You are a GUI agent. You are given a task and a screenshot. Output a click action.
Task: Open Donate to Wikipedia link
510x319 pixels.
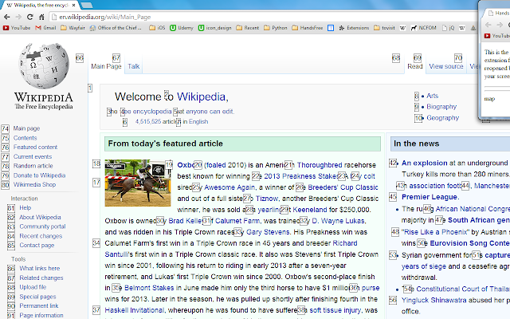coord(39,175)
